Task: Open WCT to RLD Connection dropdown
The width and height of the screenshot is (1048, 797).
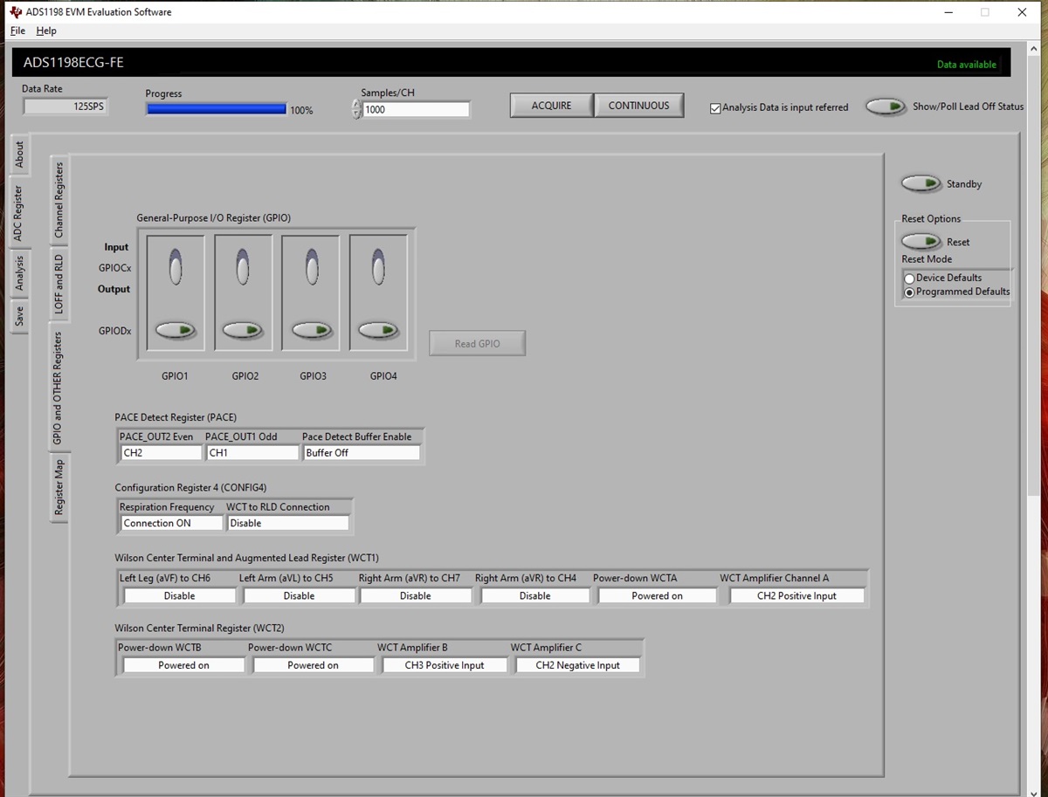Action: (x=288, y=523)
